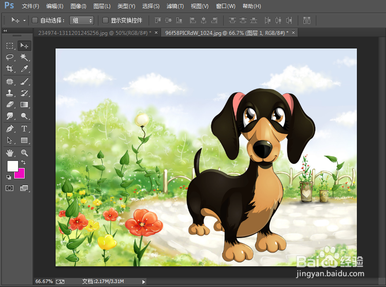Viewport: 386px width, 287px height.
Task: Open the Move tool preset picker arrow
Action: [24, 20]
